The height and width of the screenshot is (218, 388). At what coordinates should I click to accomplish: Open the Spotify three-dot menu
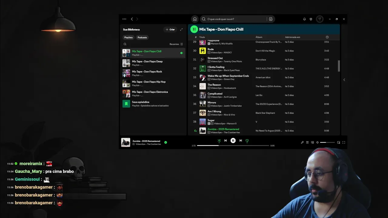point(124,19)
